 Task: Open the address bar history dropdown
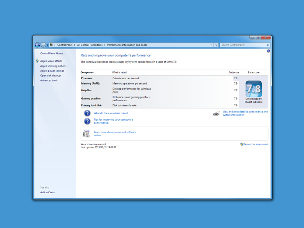pos(211,45)
